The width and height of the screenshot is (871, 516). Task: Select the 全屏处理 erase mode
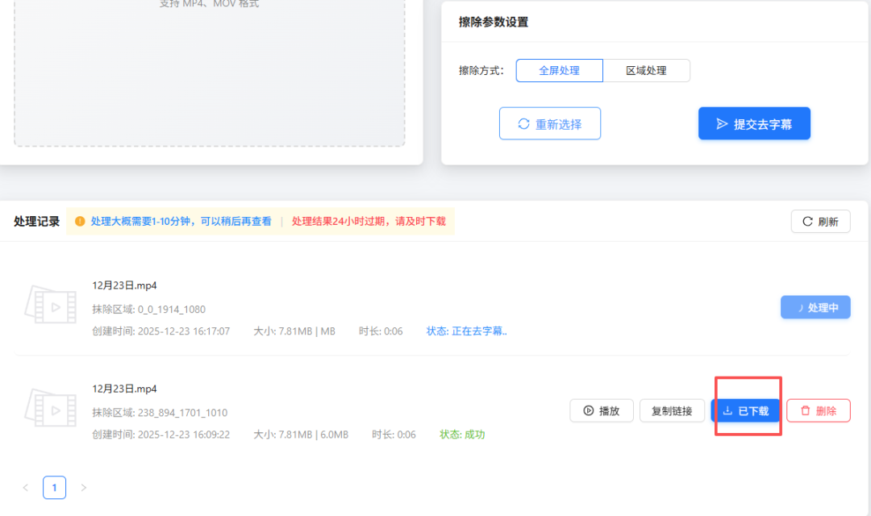(559, 70)
